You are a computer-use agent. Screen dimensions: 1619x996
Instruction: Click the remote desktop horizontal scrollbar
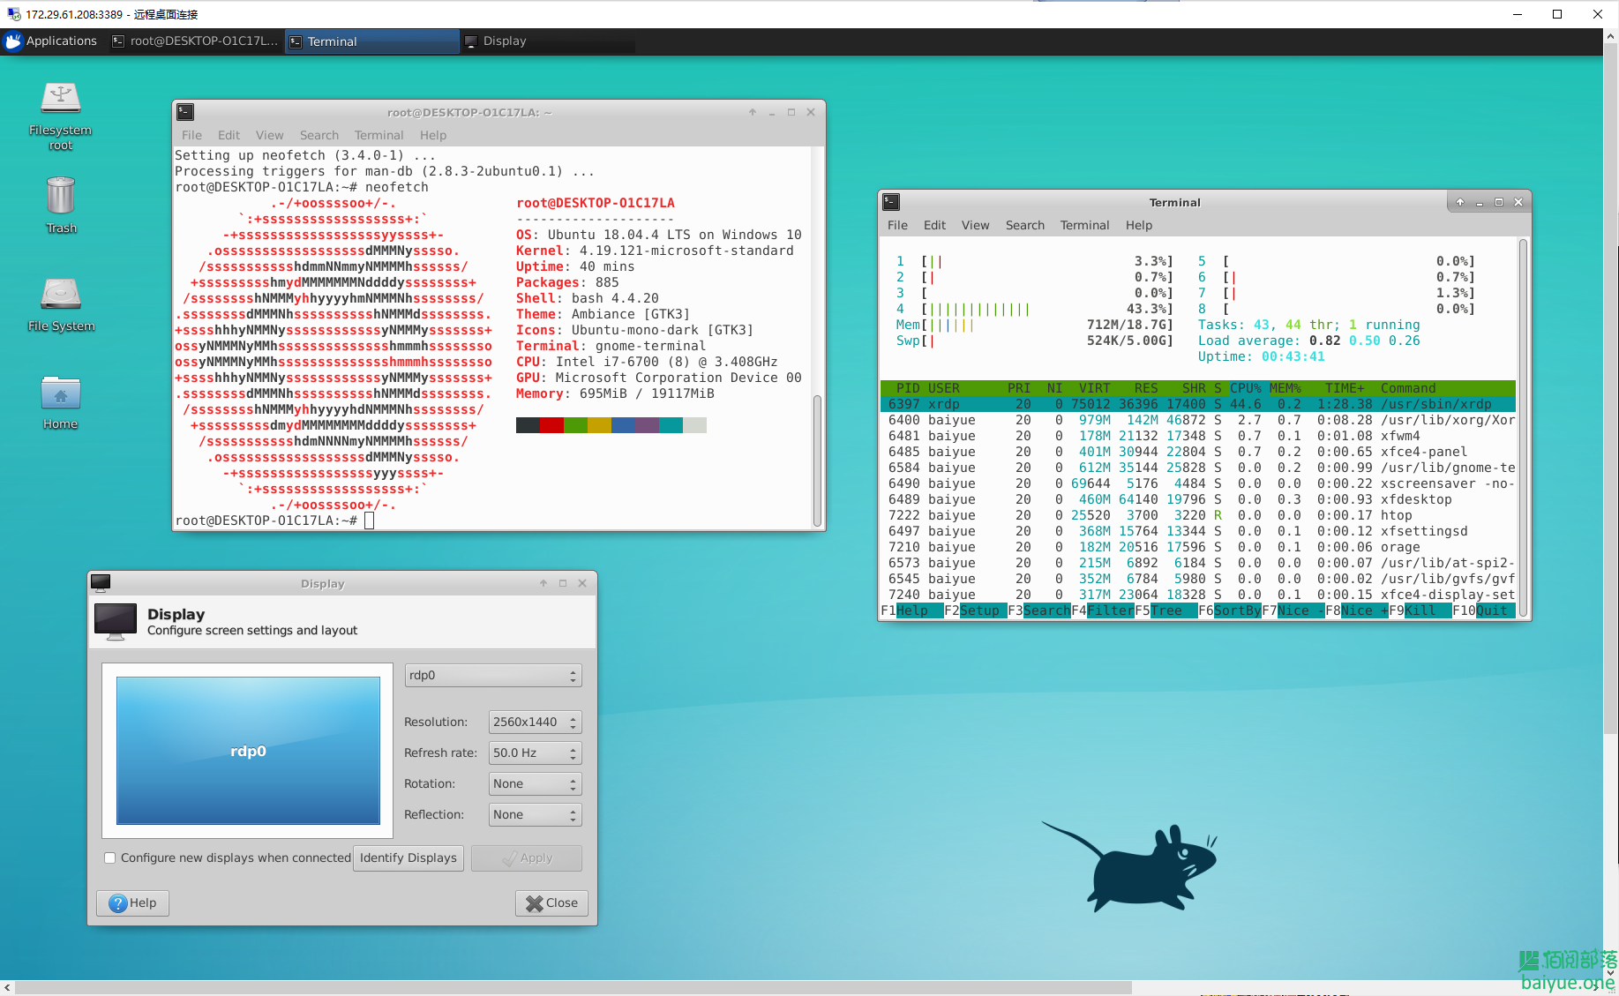coord(573,988)
